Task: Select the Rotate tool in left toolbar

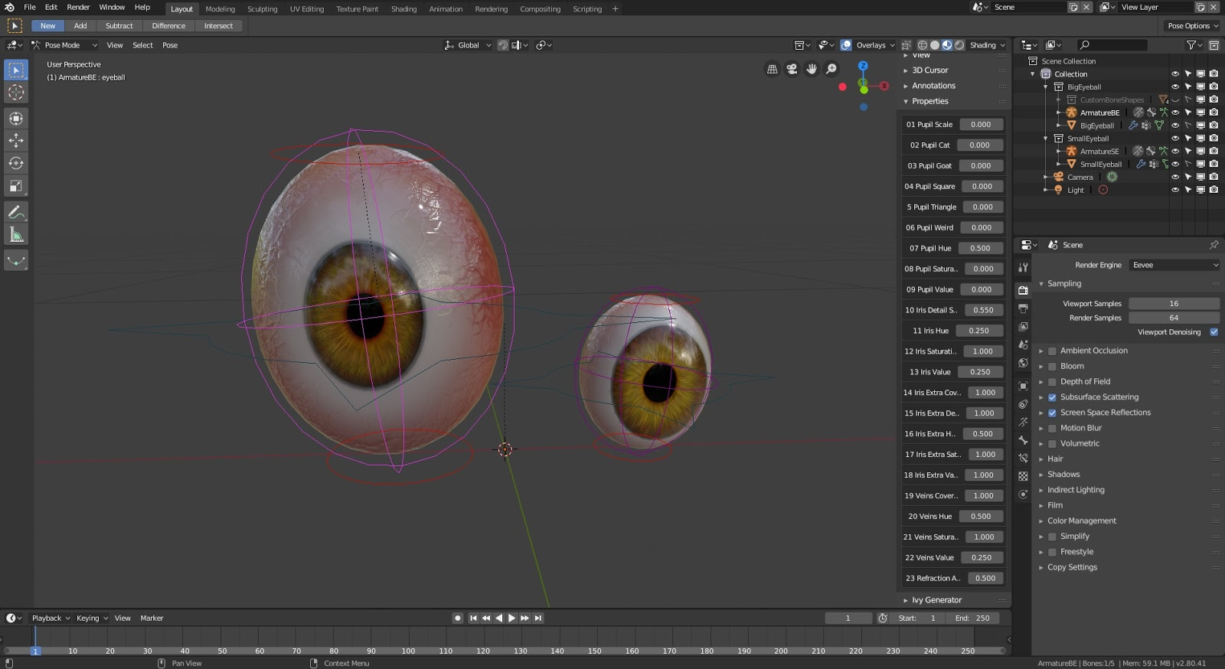Action: (15, 163)
